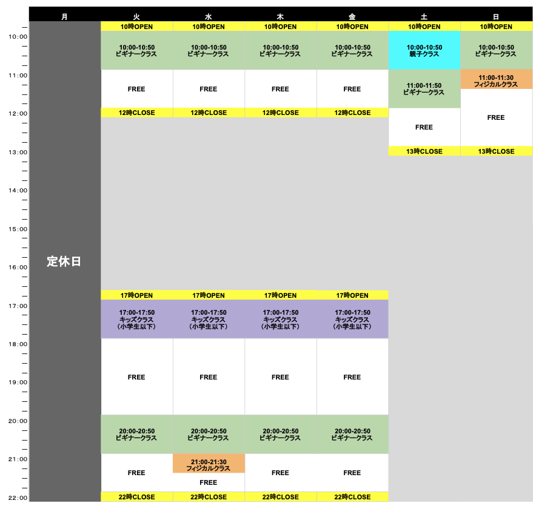
Task: Click the 日 column header
Action: click(495, 16)
